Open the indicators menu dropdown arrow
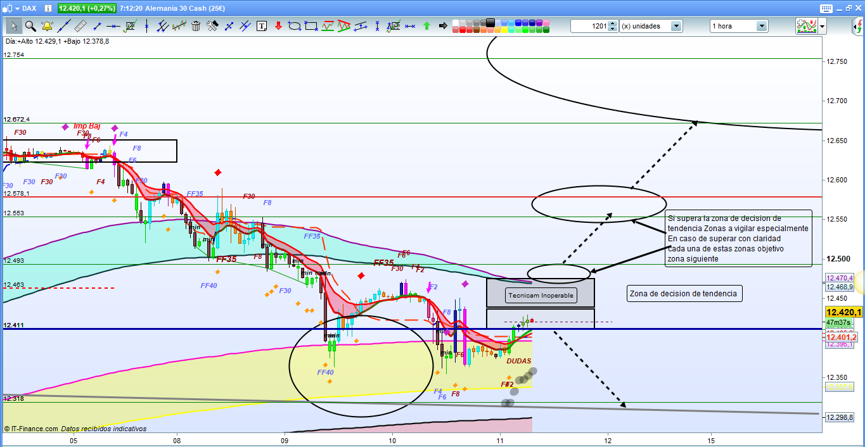 tap(823, 26)
